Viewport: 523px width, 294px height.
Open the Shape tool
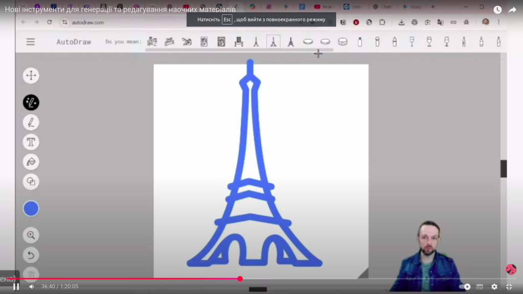click(x=31, y=181)
